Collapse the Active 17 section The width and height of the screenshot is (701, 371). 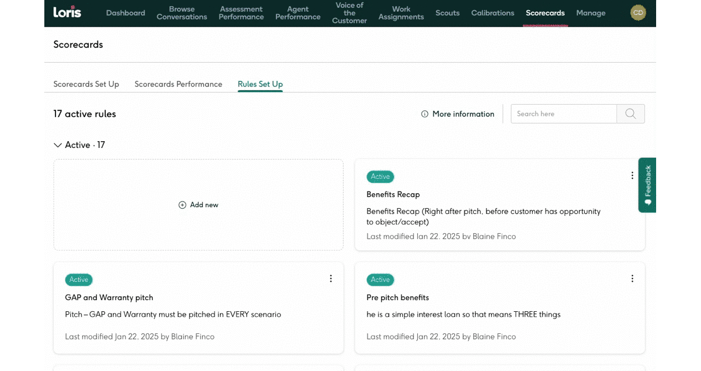tap(58, 145)
